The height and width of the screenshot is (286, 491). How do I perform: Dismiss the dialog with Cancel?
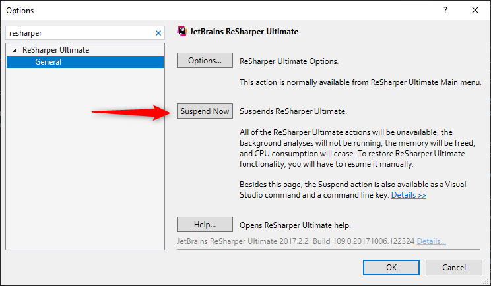(454, 268)
